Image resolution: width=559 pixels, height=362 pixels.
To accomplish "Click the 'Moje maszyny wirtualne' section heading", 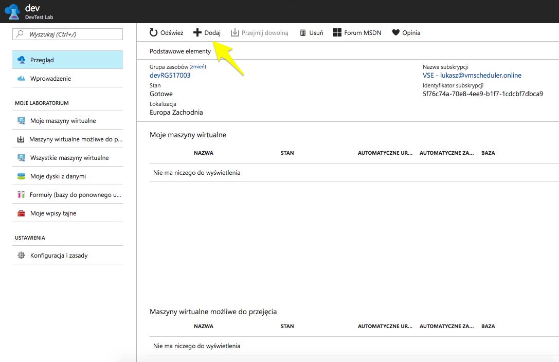I will 188,135.
